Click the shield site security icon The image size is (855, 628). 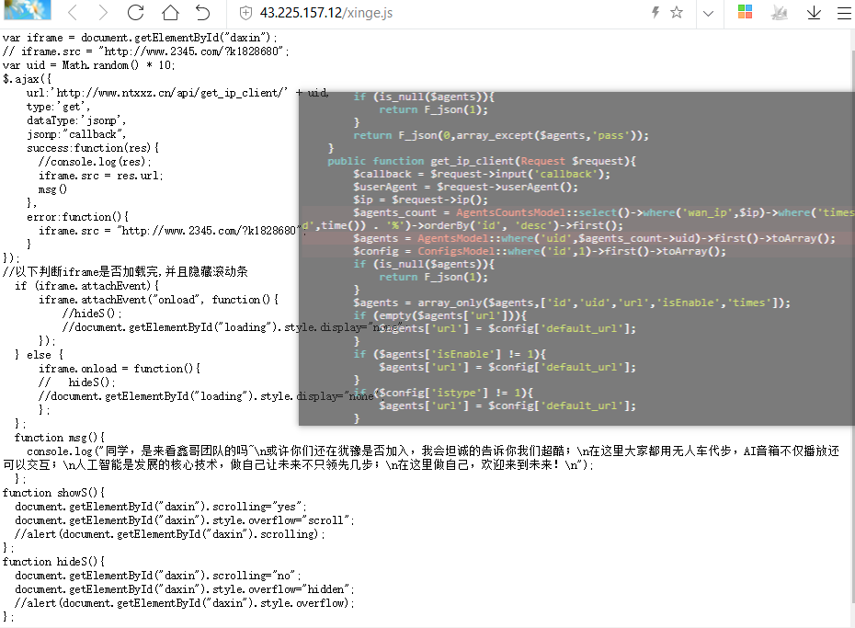245,13
